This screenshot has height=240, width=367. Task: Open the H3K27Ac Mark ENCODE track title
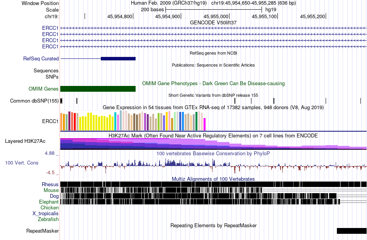pyautogui.click(x=213, y=135)
